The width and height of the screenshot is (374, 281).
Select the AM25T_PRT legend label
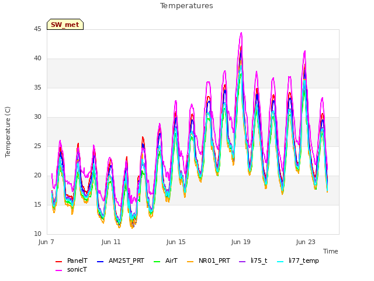click(126, 261)
